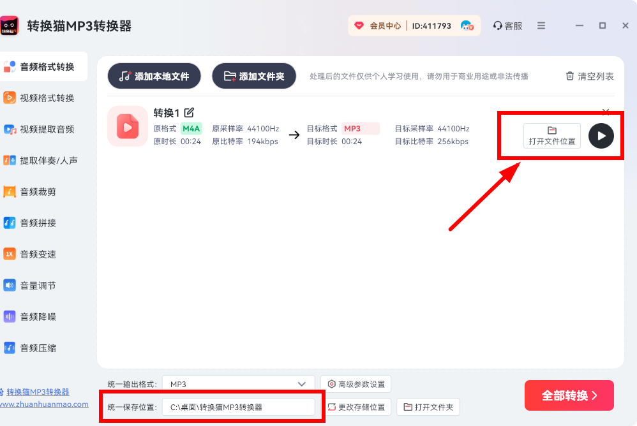
Task: Click the 原比特率 194kbps value
Action: click(x=262, y=142)
